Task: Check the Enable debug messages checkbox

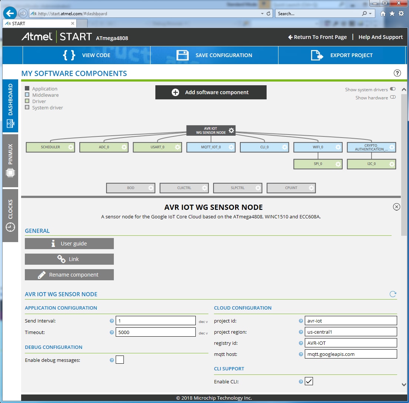Action: click(x=119, y=360)
